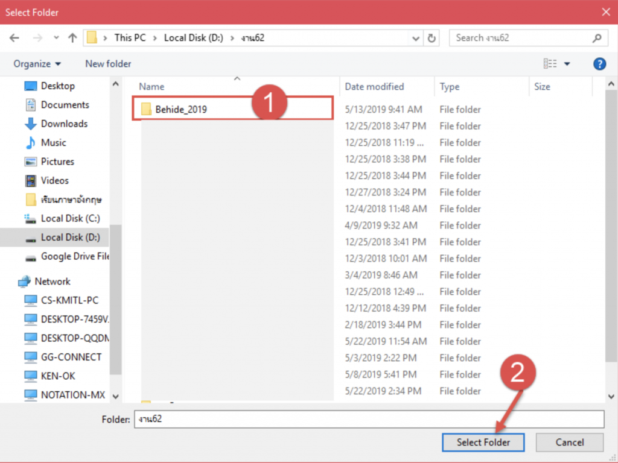Click the Folder name input field
Viewport: 618px width, 463px height.
pos(368,419)
